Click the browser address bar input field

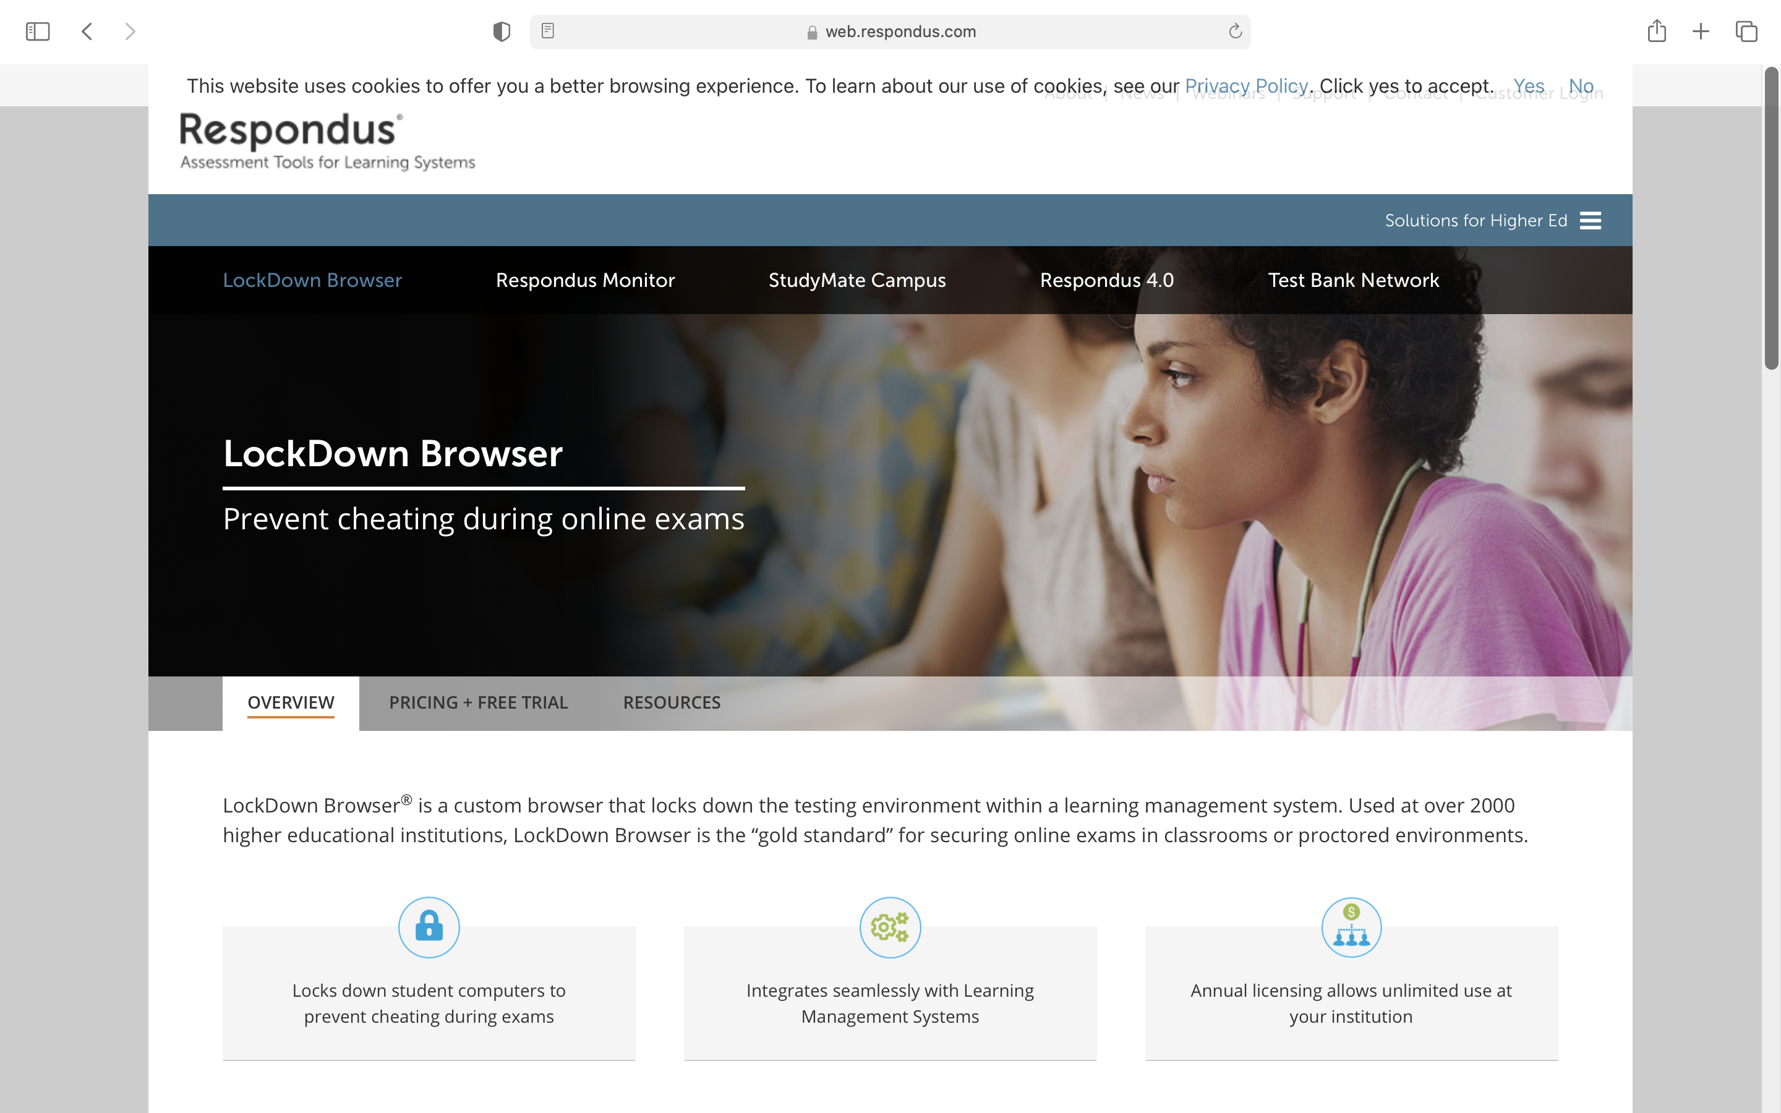pyautogui.click(x=890, y=32)
